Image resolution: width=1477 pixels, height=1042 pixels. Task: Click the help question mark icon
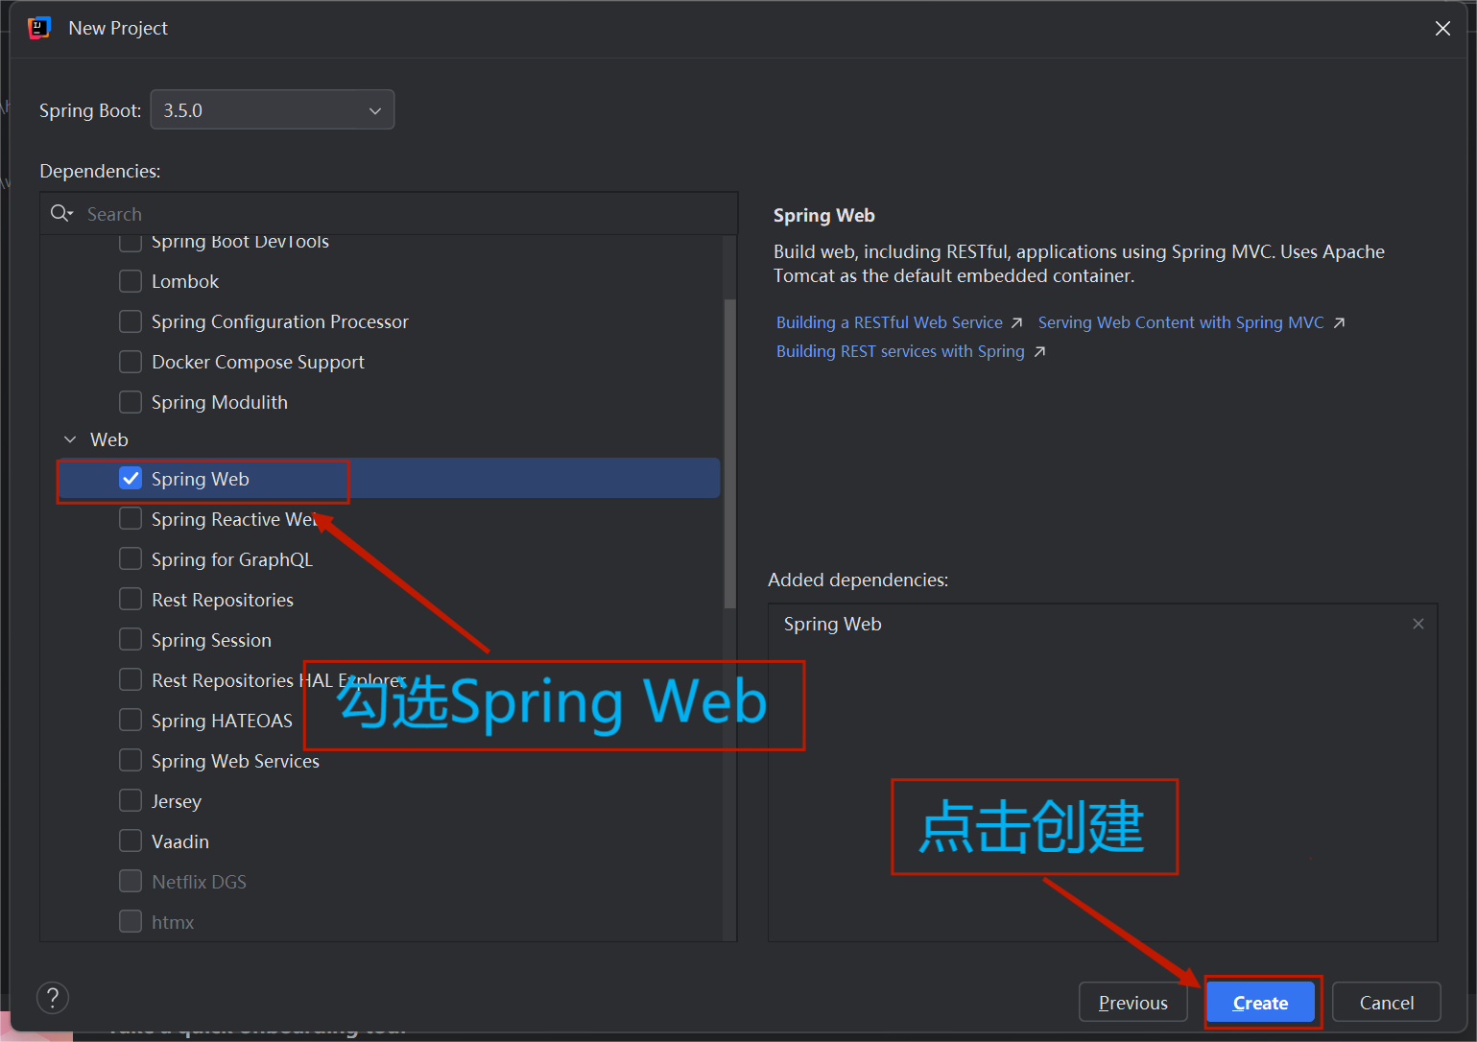(x=53, y=998)
